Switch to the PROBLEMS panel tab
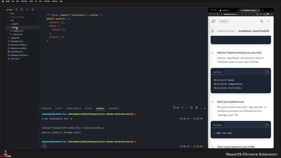This screenshot has height=158, width=281. pos(47,108)
